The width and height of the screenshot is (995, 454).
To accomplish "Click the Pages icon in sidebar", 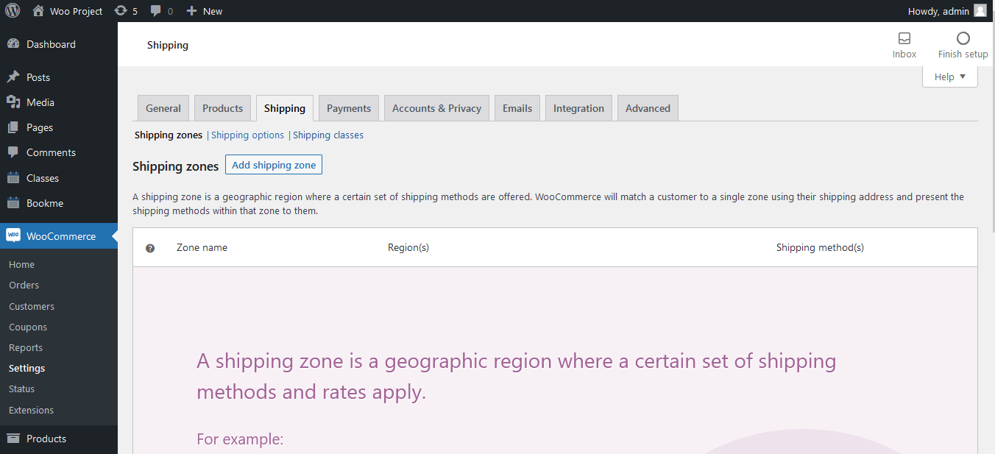I will (x=13, y=127).
